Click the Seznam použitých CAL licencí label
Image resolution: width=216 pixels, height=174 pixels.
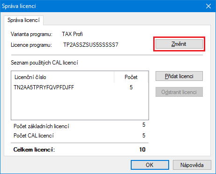(45, 63)
